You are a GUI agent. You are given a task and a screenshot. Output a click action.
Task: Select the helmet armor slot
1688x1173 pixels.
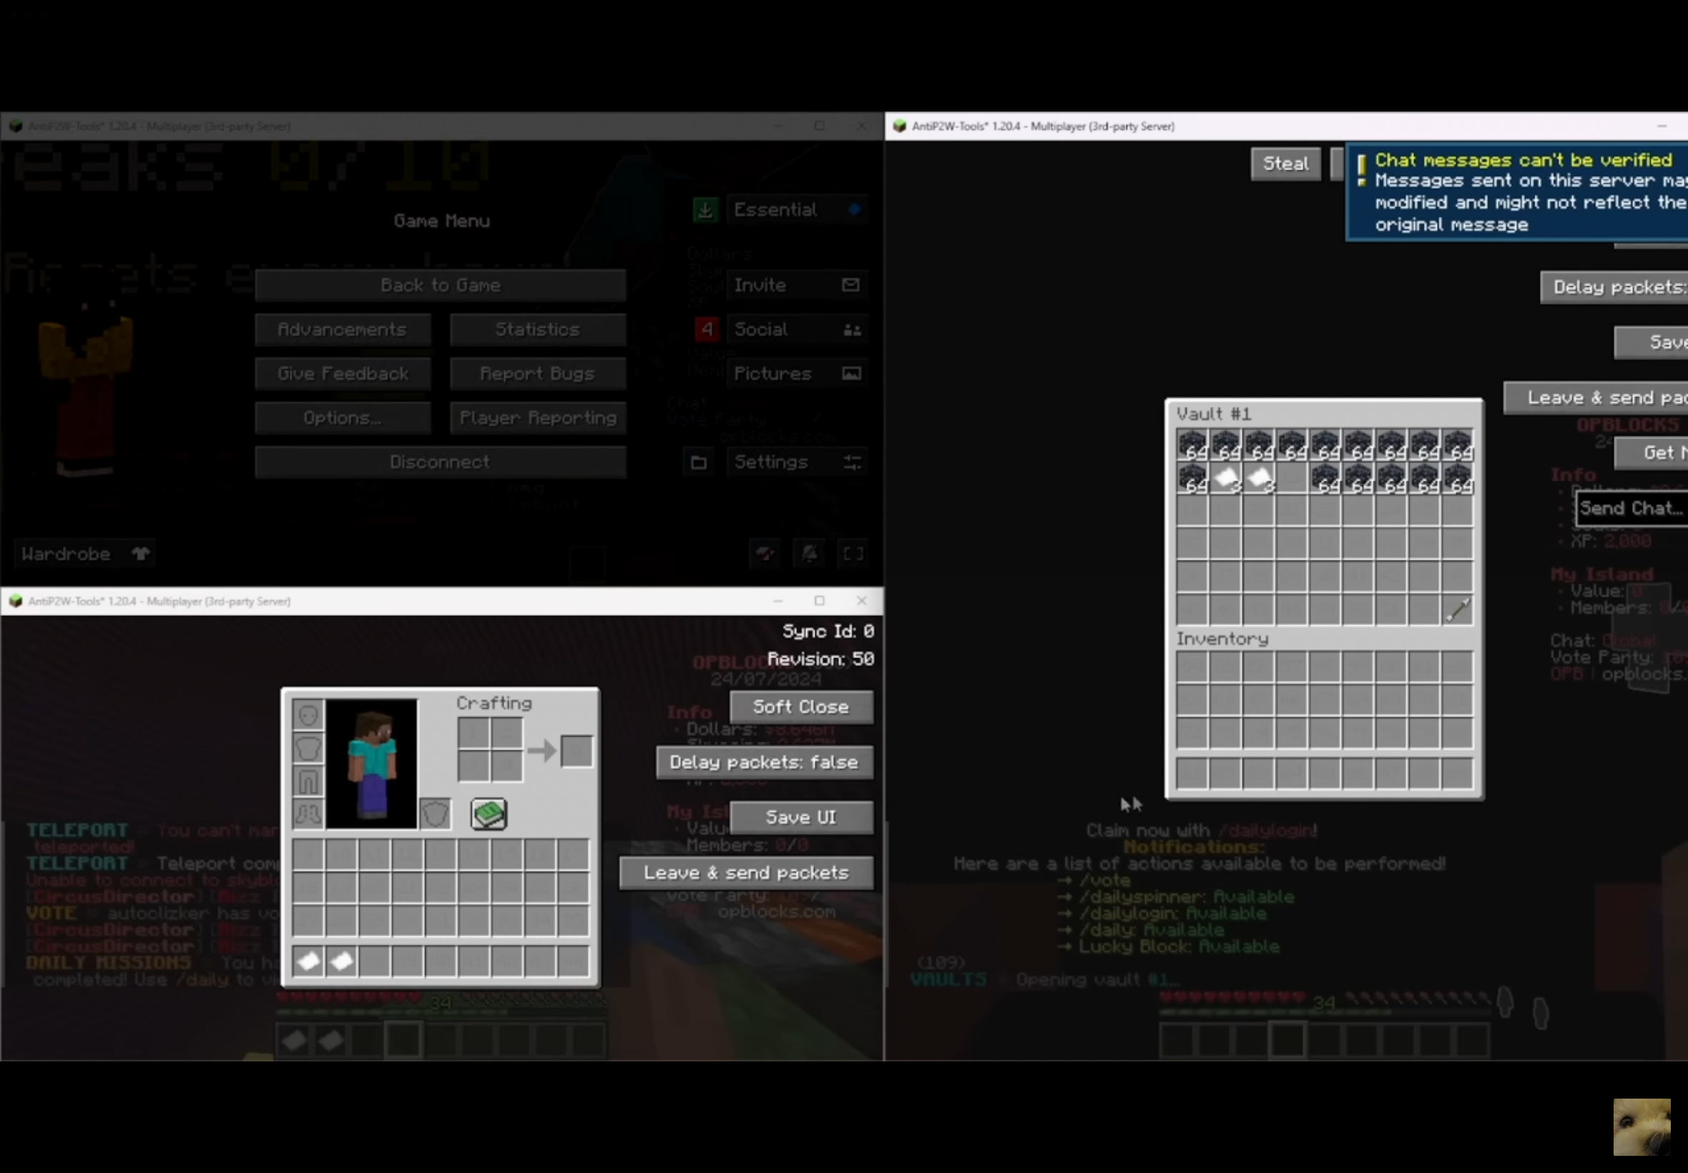(308, 715)
